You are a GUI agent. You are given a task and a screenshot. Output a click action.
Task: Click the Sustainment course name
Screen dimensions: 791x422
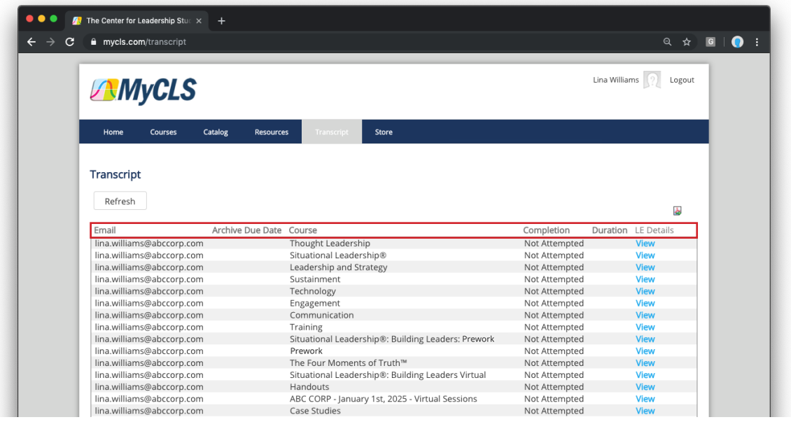point(315,279)
